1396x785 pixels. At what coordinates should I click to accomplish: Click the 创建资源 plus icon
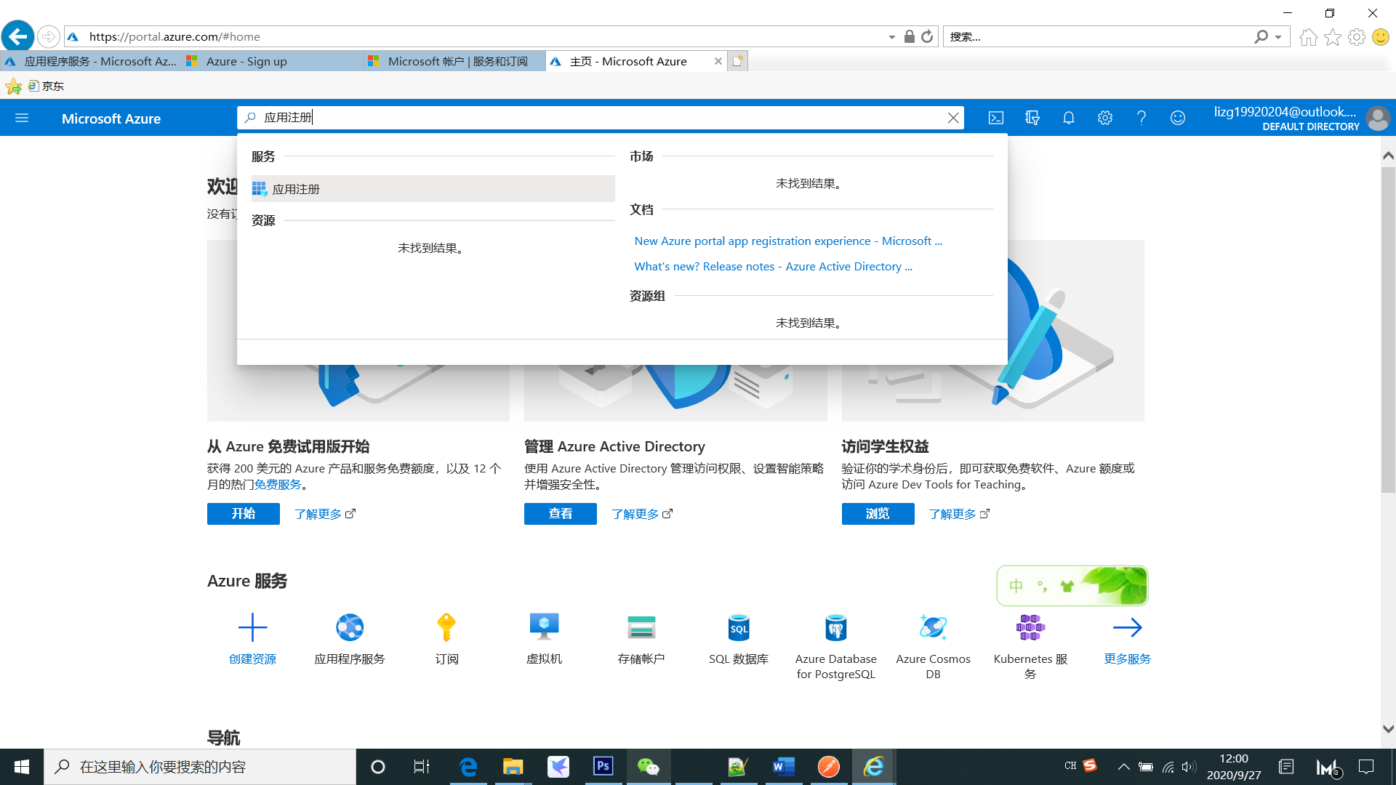coord(252,627)
